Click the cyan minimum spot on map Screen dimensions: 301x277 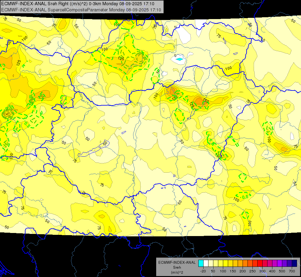click(x=180, y=59)
